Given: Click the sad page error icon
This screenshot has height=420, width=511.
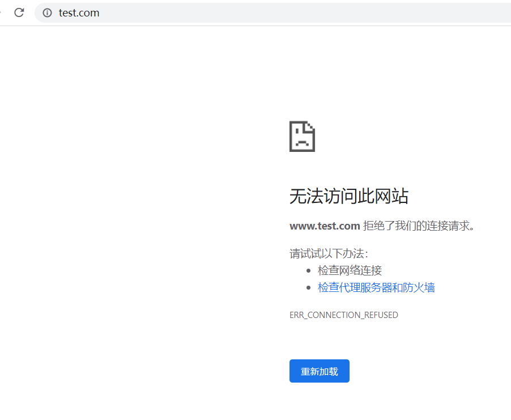Looking at the screenshot, I should pos(302,136).
